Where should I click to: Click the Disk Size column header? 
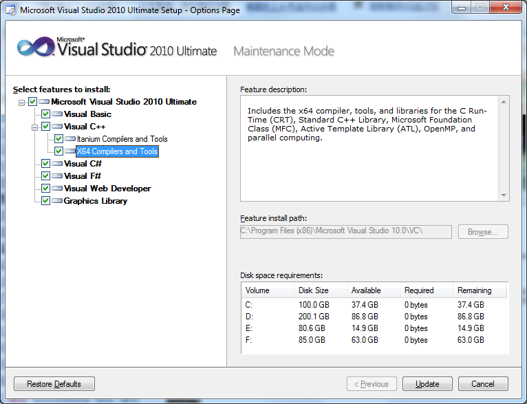click(x=321, y=290)
